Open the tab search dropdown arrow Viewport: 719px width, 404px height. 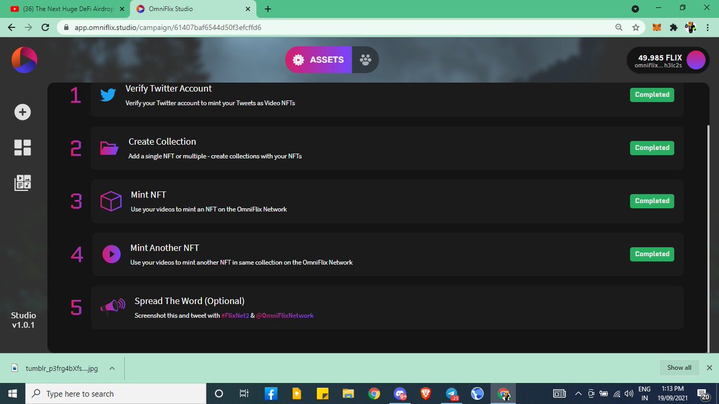pyautogui.click(x=636, y=9)
